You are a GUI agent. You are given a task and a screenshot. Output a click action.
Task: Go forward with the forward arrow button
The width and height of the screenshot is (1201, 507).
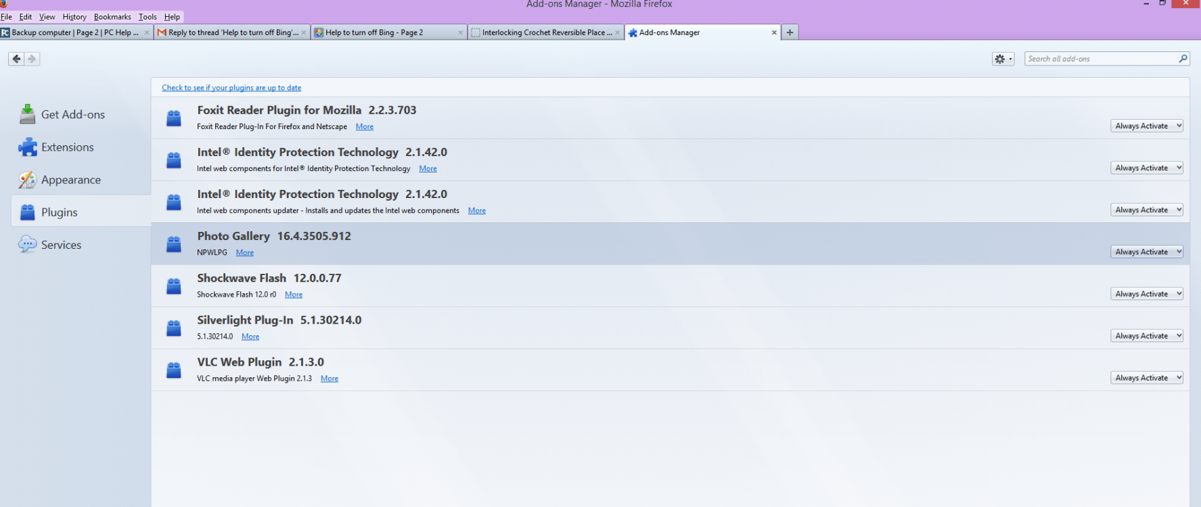[x=32, y=59]
